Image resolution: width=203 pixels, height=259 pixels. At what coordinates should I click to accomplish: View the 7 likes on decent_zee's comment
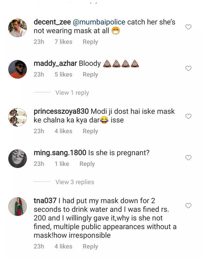pyautogui.click(x=63, y=42)
